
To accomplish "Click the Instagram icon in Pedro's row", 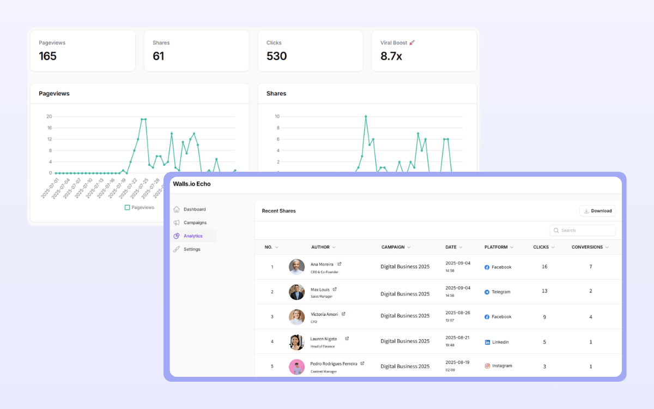I will (487, 366).
